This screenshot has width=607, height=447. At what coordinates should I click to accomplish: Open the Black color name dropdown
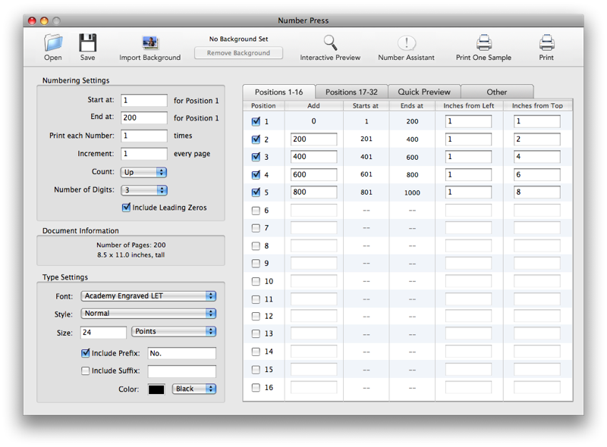[x=194, y=389]
